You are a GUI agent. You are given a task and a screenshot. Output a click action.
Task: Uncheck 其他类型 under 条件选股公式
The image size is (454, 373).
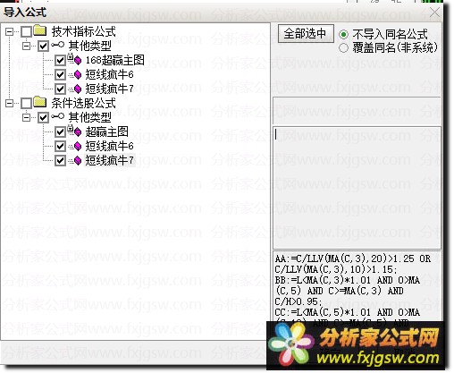pyautogui.click(x=43, y=117)
